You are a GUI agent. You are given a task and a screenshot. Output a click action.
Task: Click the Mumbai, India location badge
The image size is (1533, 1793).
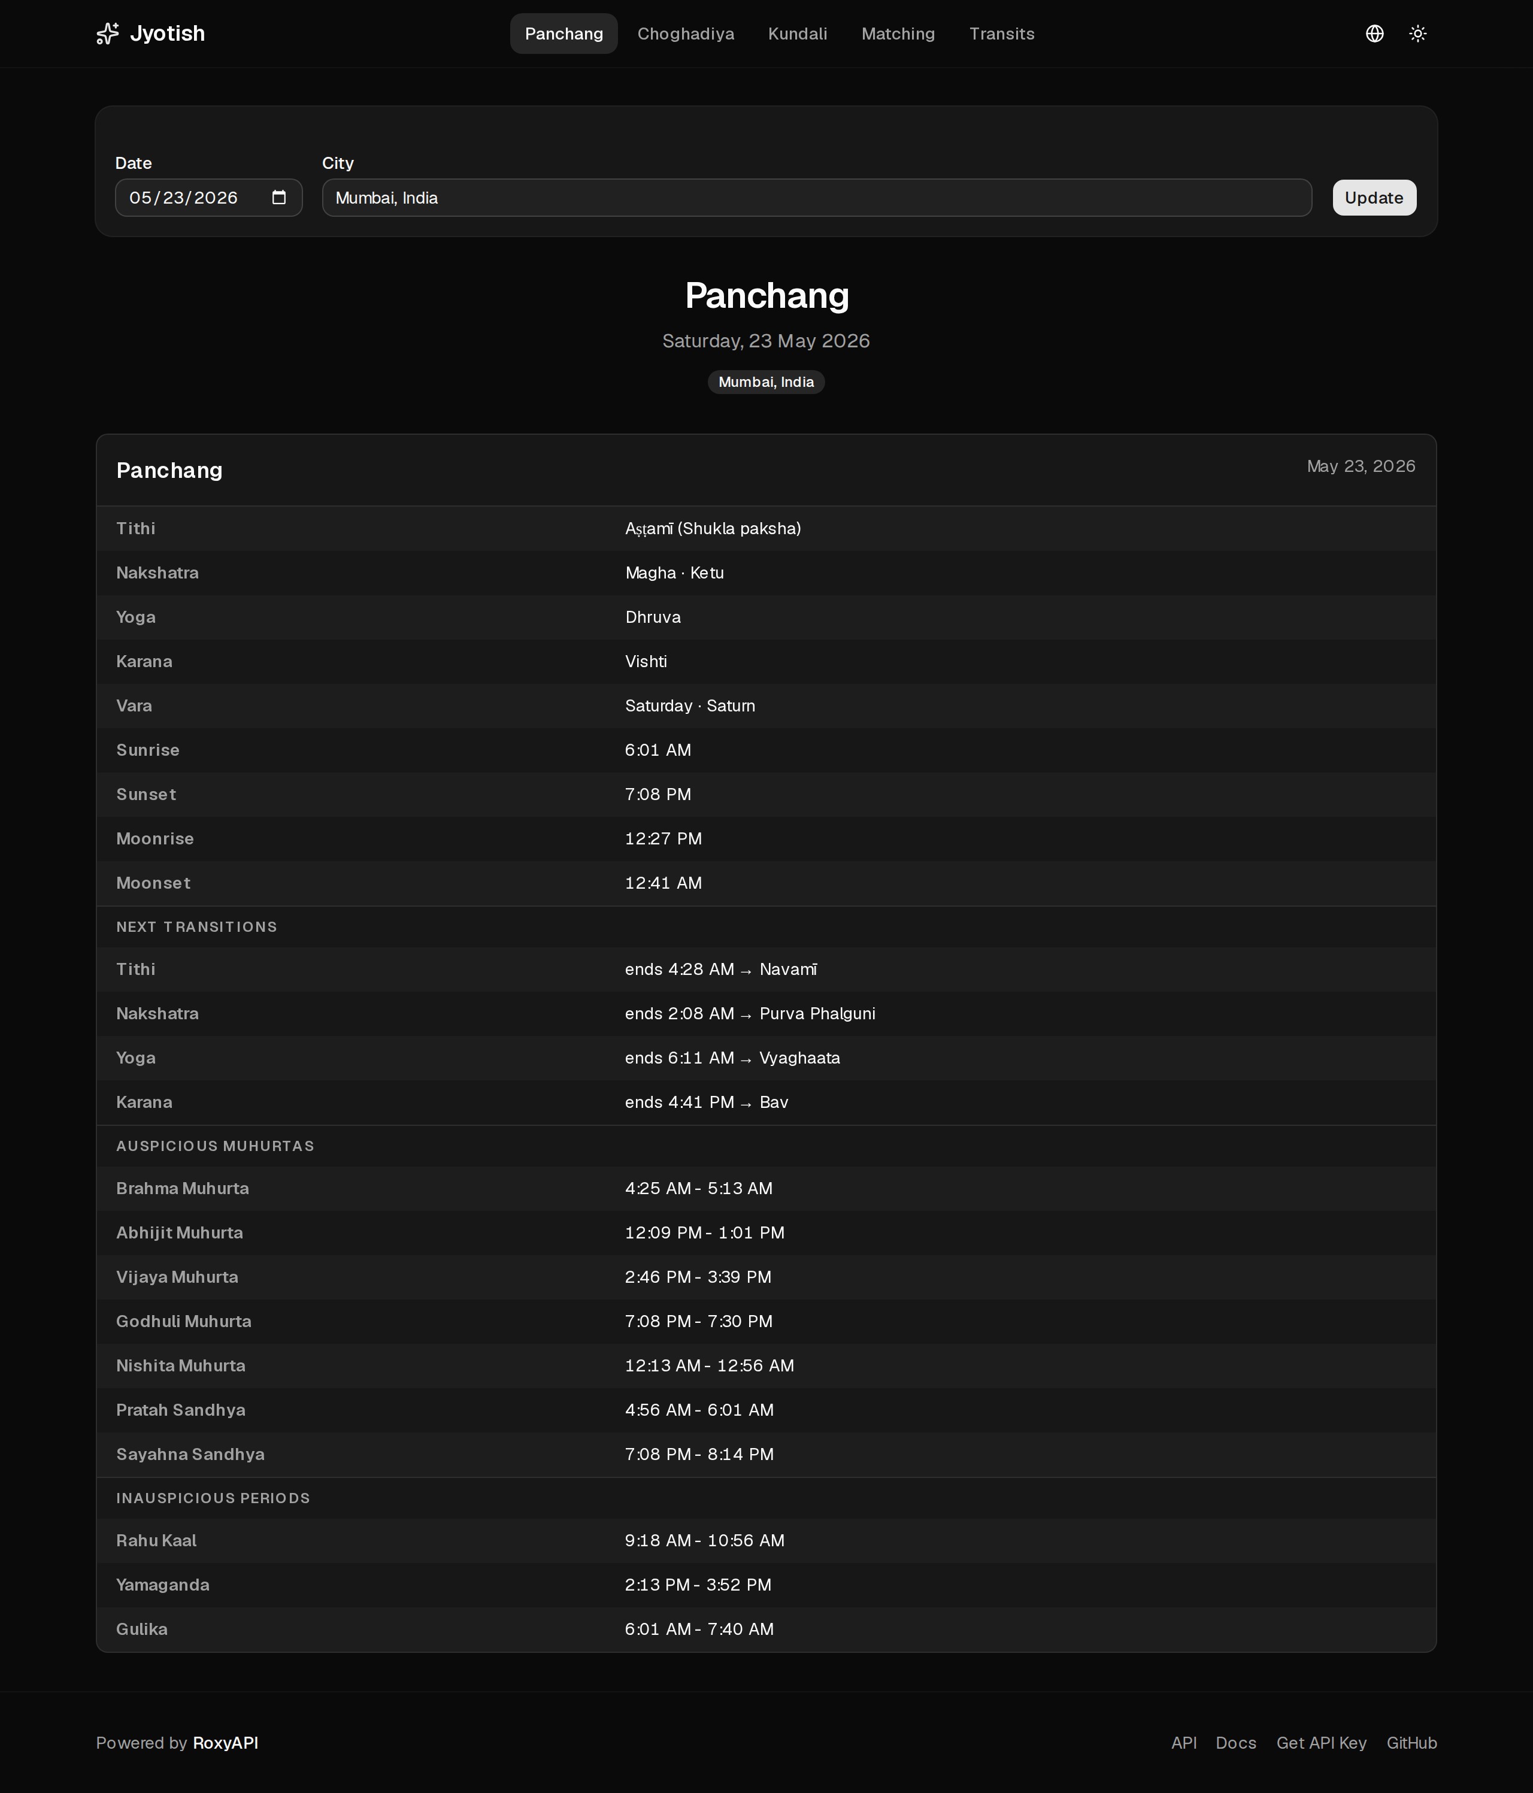[766, 381]
